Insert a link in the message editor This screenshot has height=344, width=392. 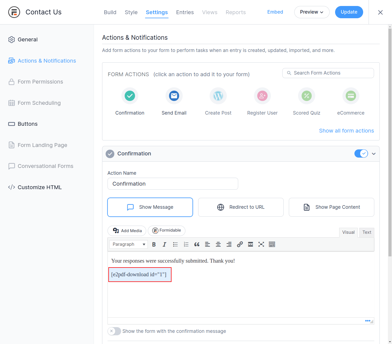pyautogui.click(x=240, y=244)
